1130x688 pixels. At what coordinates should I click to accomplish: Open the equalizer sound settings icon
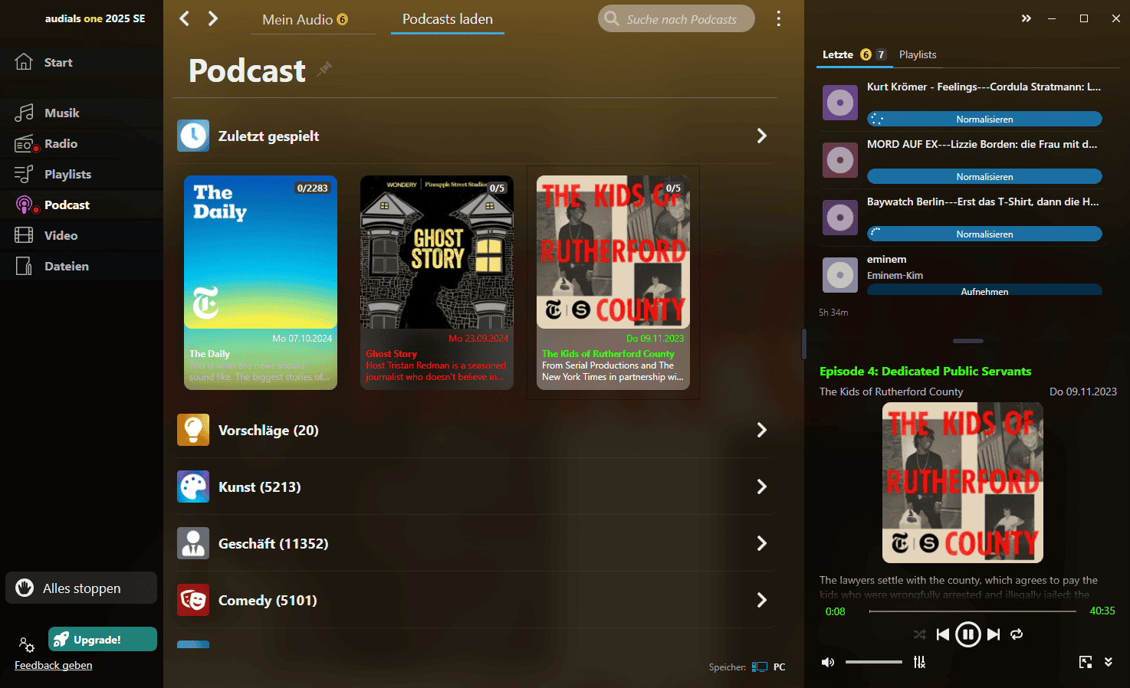pos(919,662)
